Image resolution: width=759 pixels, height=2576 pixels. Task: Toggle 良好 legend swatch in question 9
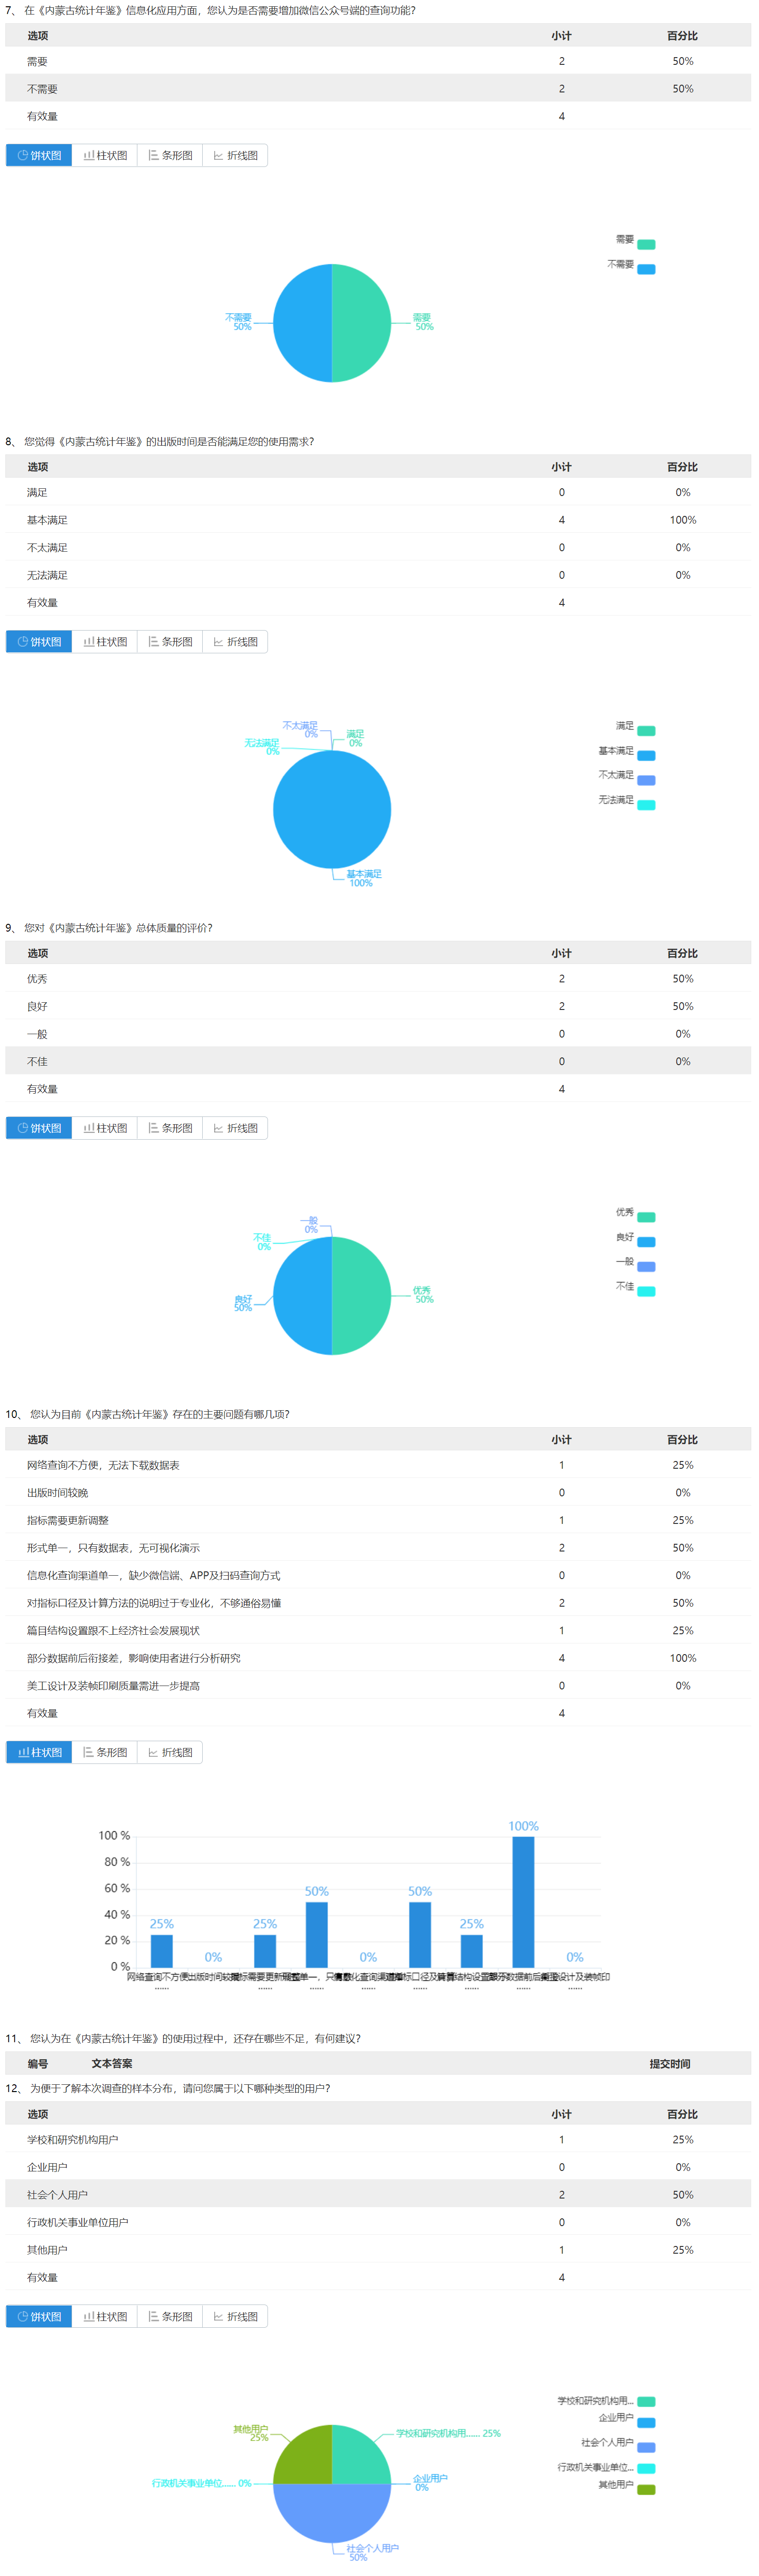pos(646,1242)
